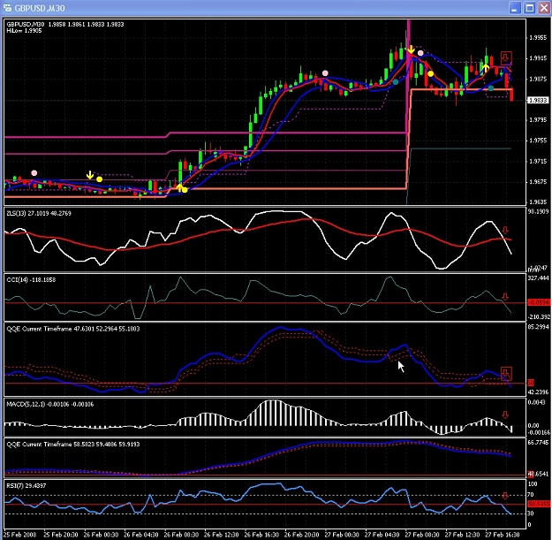Close the GBPUSD,M30 chart window
The height and width of the screenshot is (540, 552).
(x=544, y=8)
